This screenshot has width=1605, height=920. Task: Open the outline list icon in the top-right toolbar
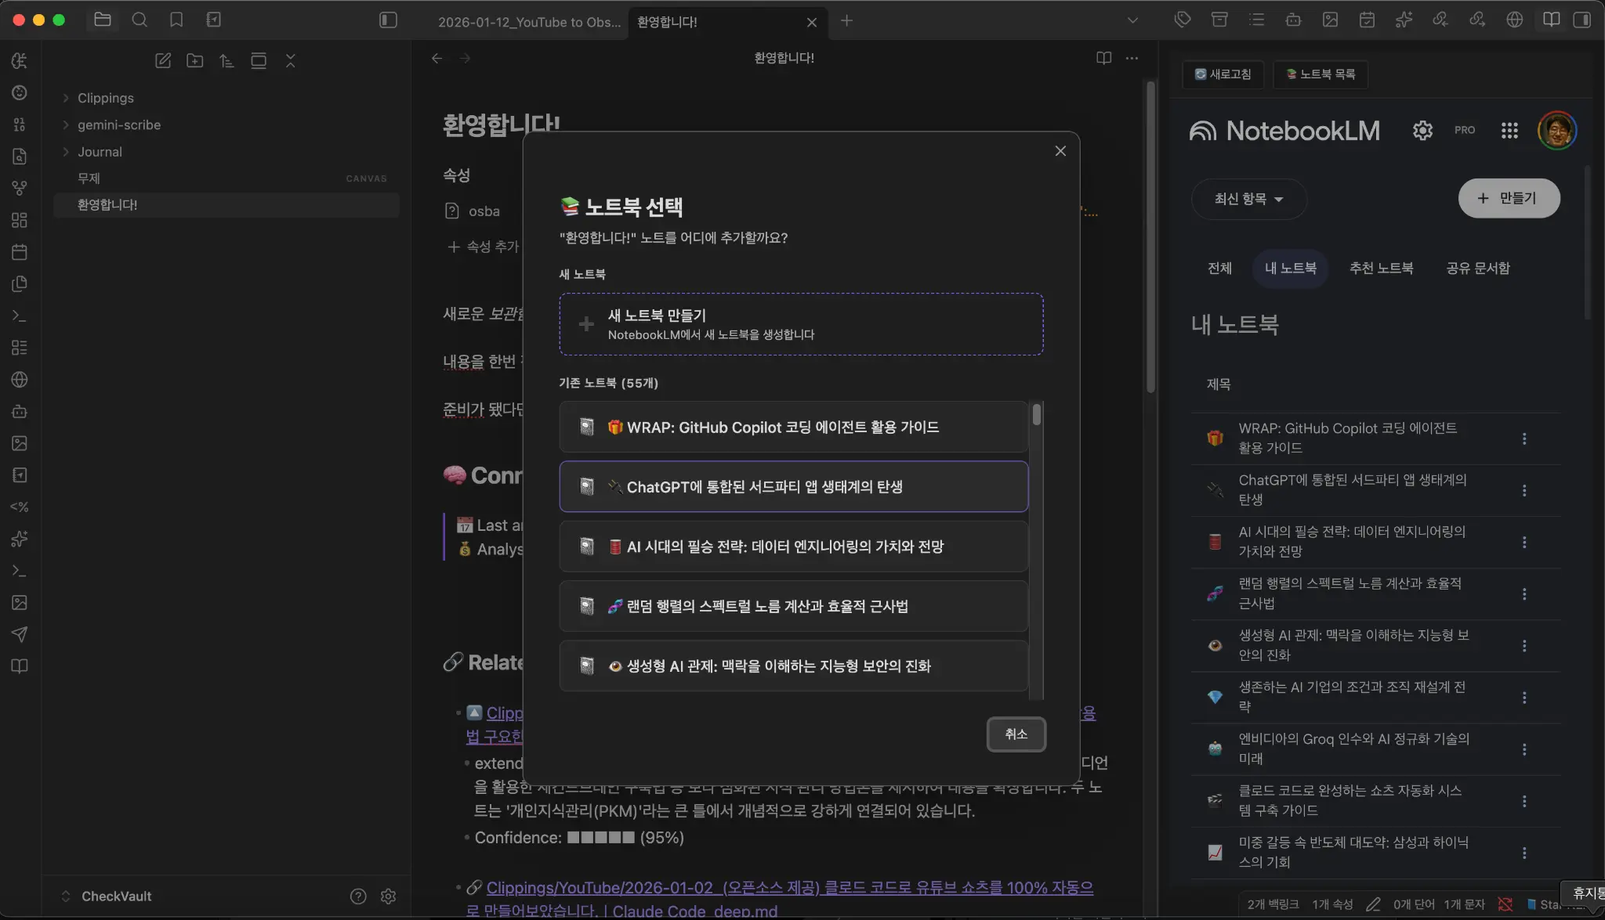click(x=1256, y=20)
